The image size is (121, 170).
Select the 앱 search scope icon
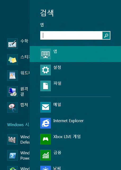pyautogui.click(x=46, y=54)
